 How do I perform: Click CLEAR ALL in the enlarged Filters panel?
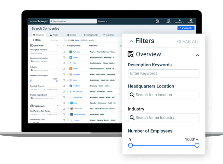[x=188, y=42]
